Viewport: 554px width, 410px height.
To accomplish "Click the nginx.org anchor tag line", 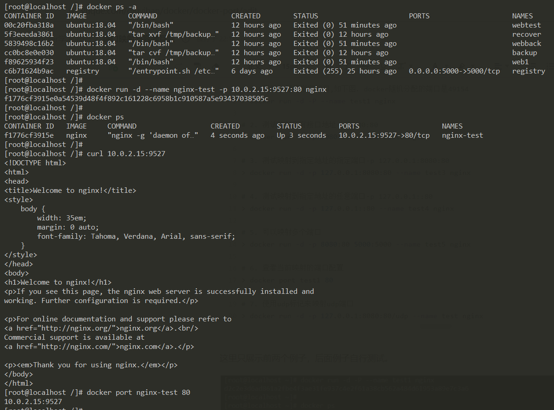I will pyautogui.click(x=101, y=328).
